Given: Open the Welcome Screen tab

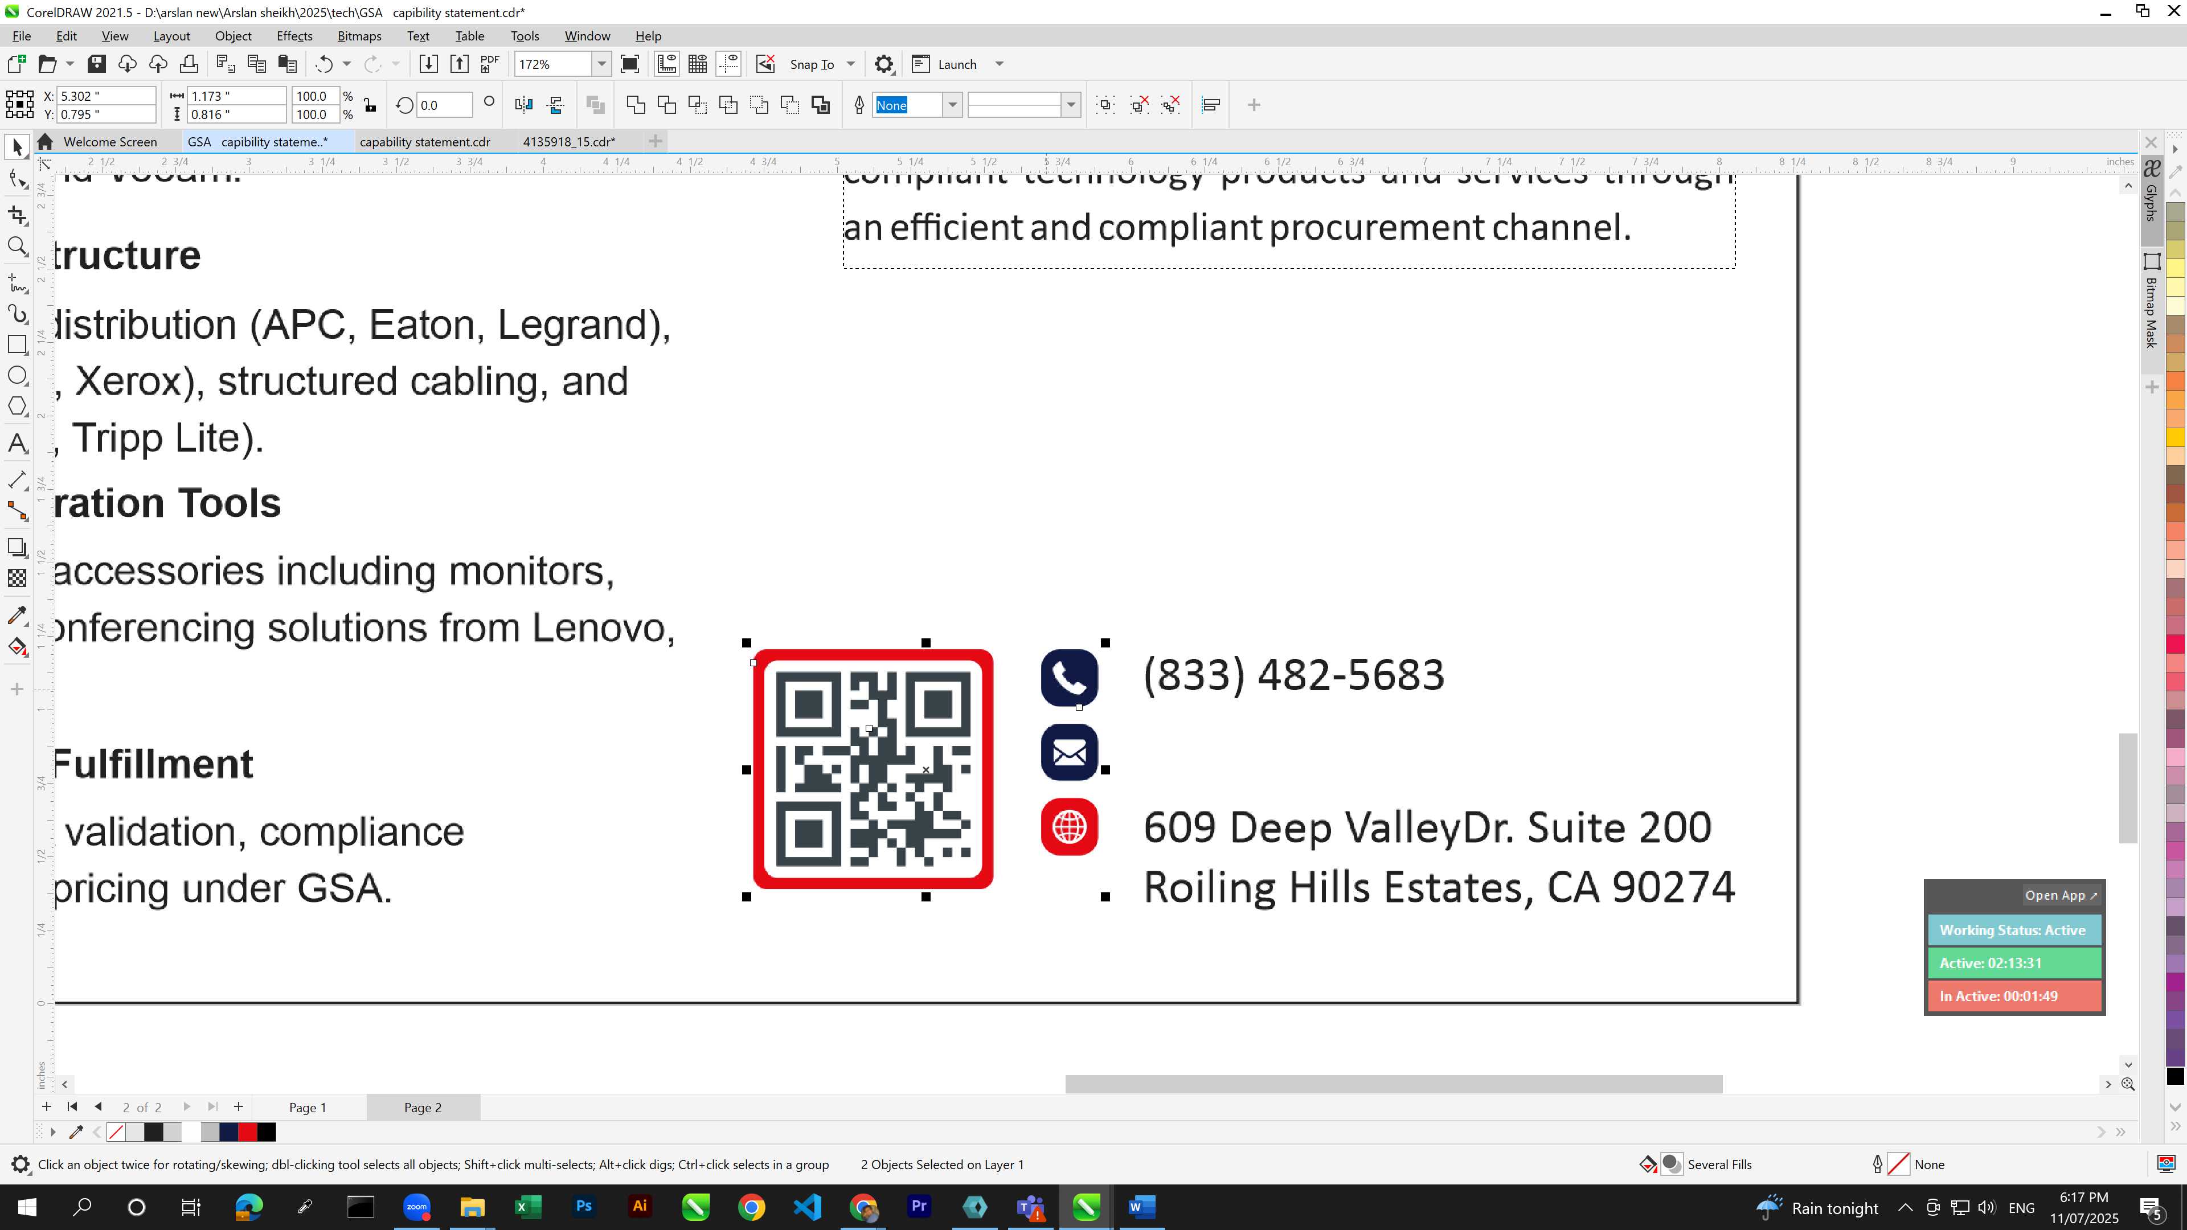Looking at the screenshot, I should point(109,142).
